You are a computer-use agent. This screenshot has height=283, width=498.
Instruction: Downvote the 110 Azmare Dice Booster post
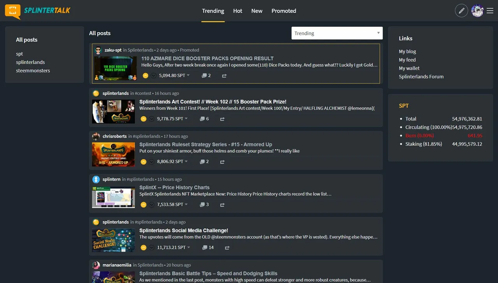click(154, 76)
